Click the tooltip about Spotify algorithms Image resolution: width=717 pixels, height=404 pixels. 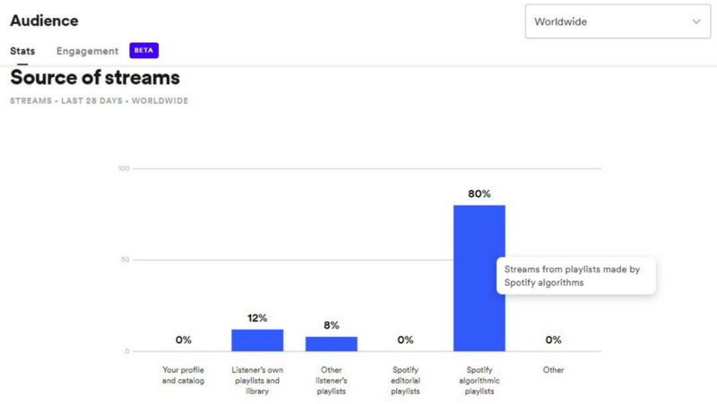click(576, 276)
